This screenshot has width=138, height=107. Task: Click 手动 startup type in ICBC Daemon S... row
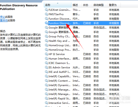tap(96, 63)
